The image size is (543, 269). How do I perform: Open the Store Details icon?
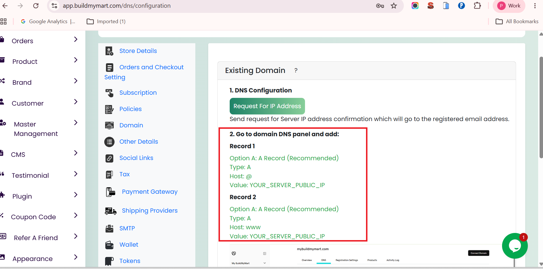[109, 51]
